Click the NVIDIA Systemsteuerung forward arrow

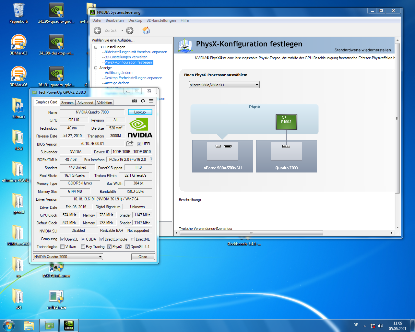[130, 30]
